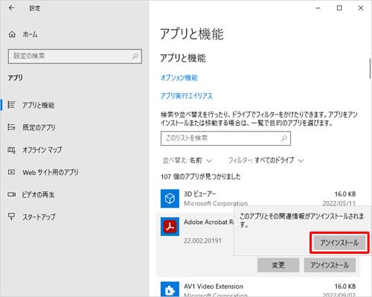Image resolution: width=372 pixels, height=297 pixels.
Task: Click the 107 個のアプリが見つかりました text
Action: (201, 176)
